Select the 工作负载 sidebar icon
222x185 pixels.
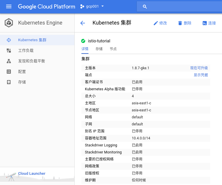tap(9, 51)
